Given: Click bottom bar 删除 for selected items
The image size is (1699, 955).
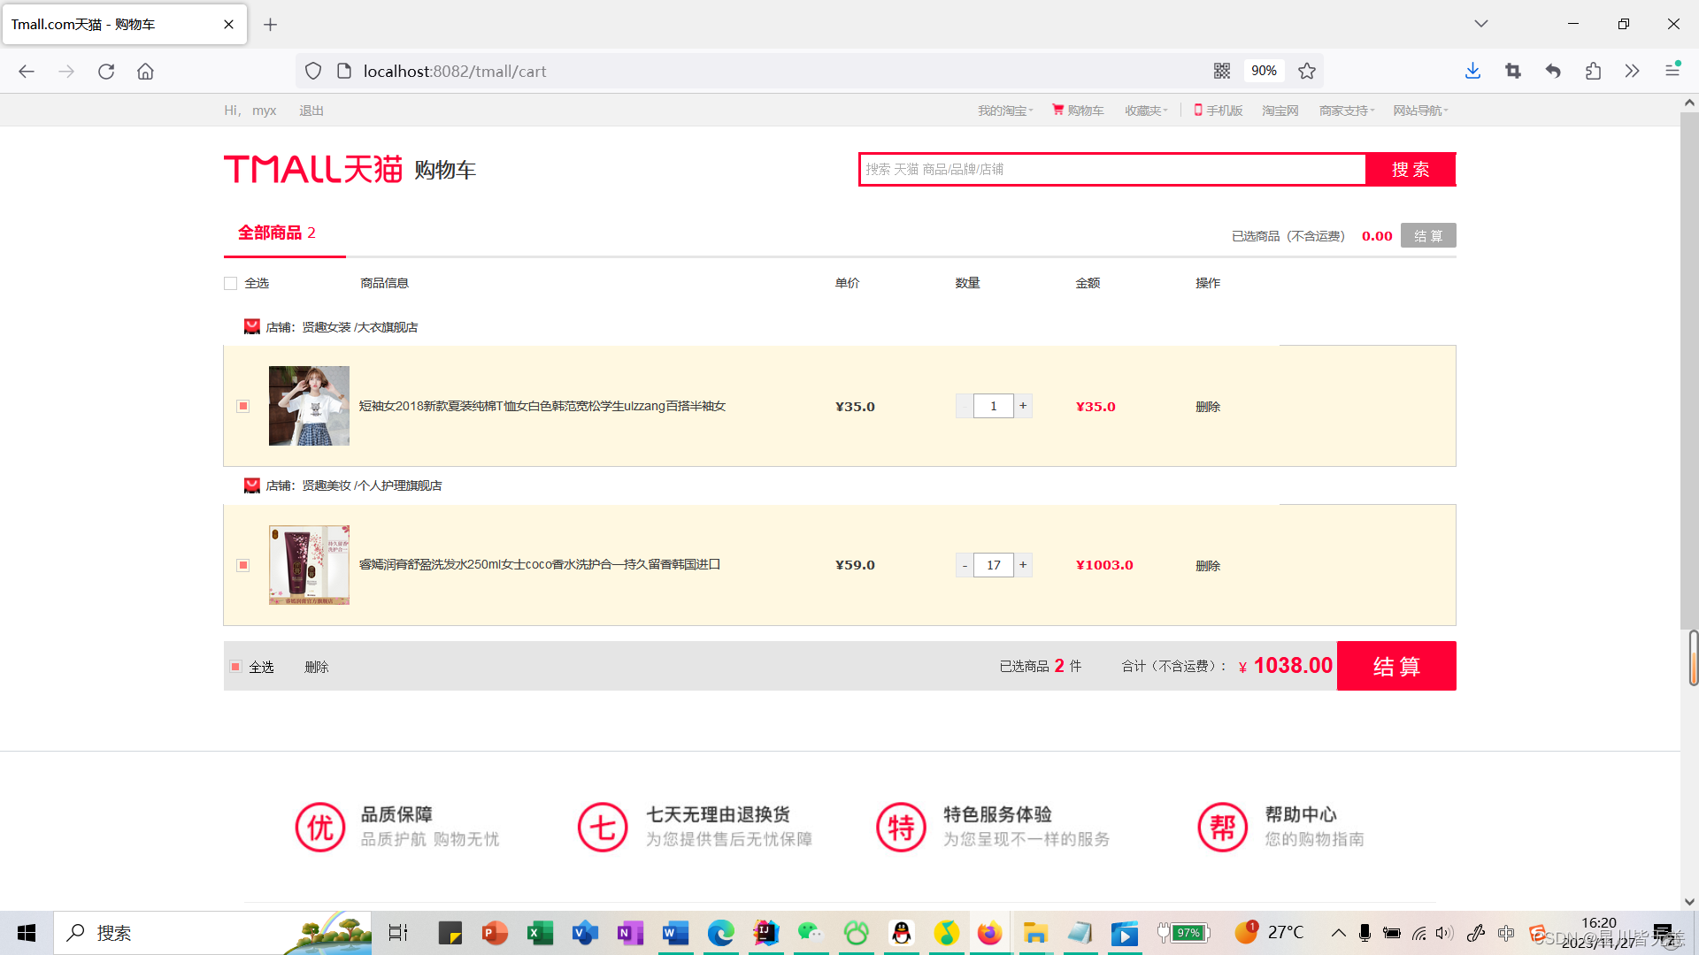Looking at the screenshot, I should pyautogui.click(x=317, y=667).
